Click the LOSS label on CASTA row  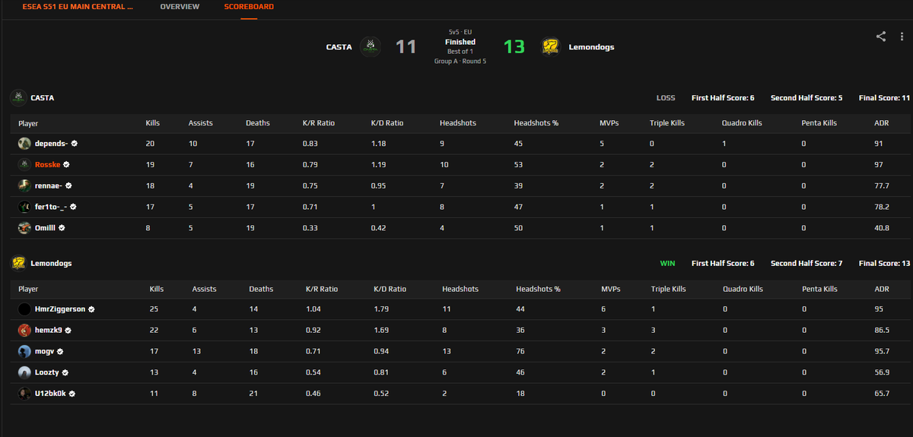(x=666, y=98)
